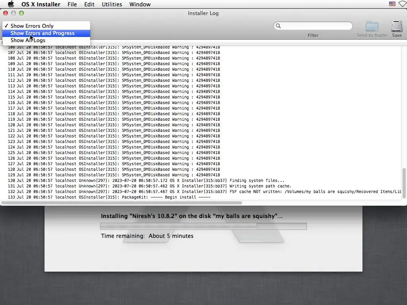
Task: Click log line 127 warning entry
Action: click(114, 164)
